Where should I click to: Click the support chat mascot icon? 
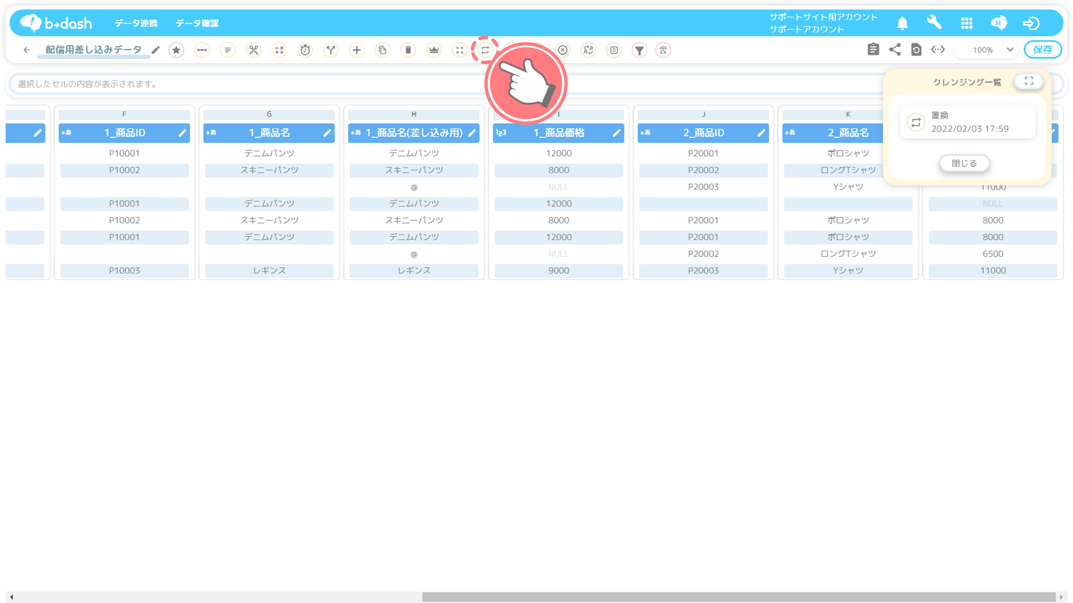pyautogui.click(x=999, y=23)
